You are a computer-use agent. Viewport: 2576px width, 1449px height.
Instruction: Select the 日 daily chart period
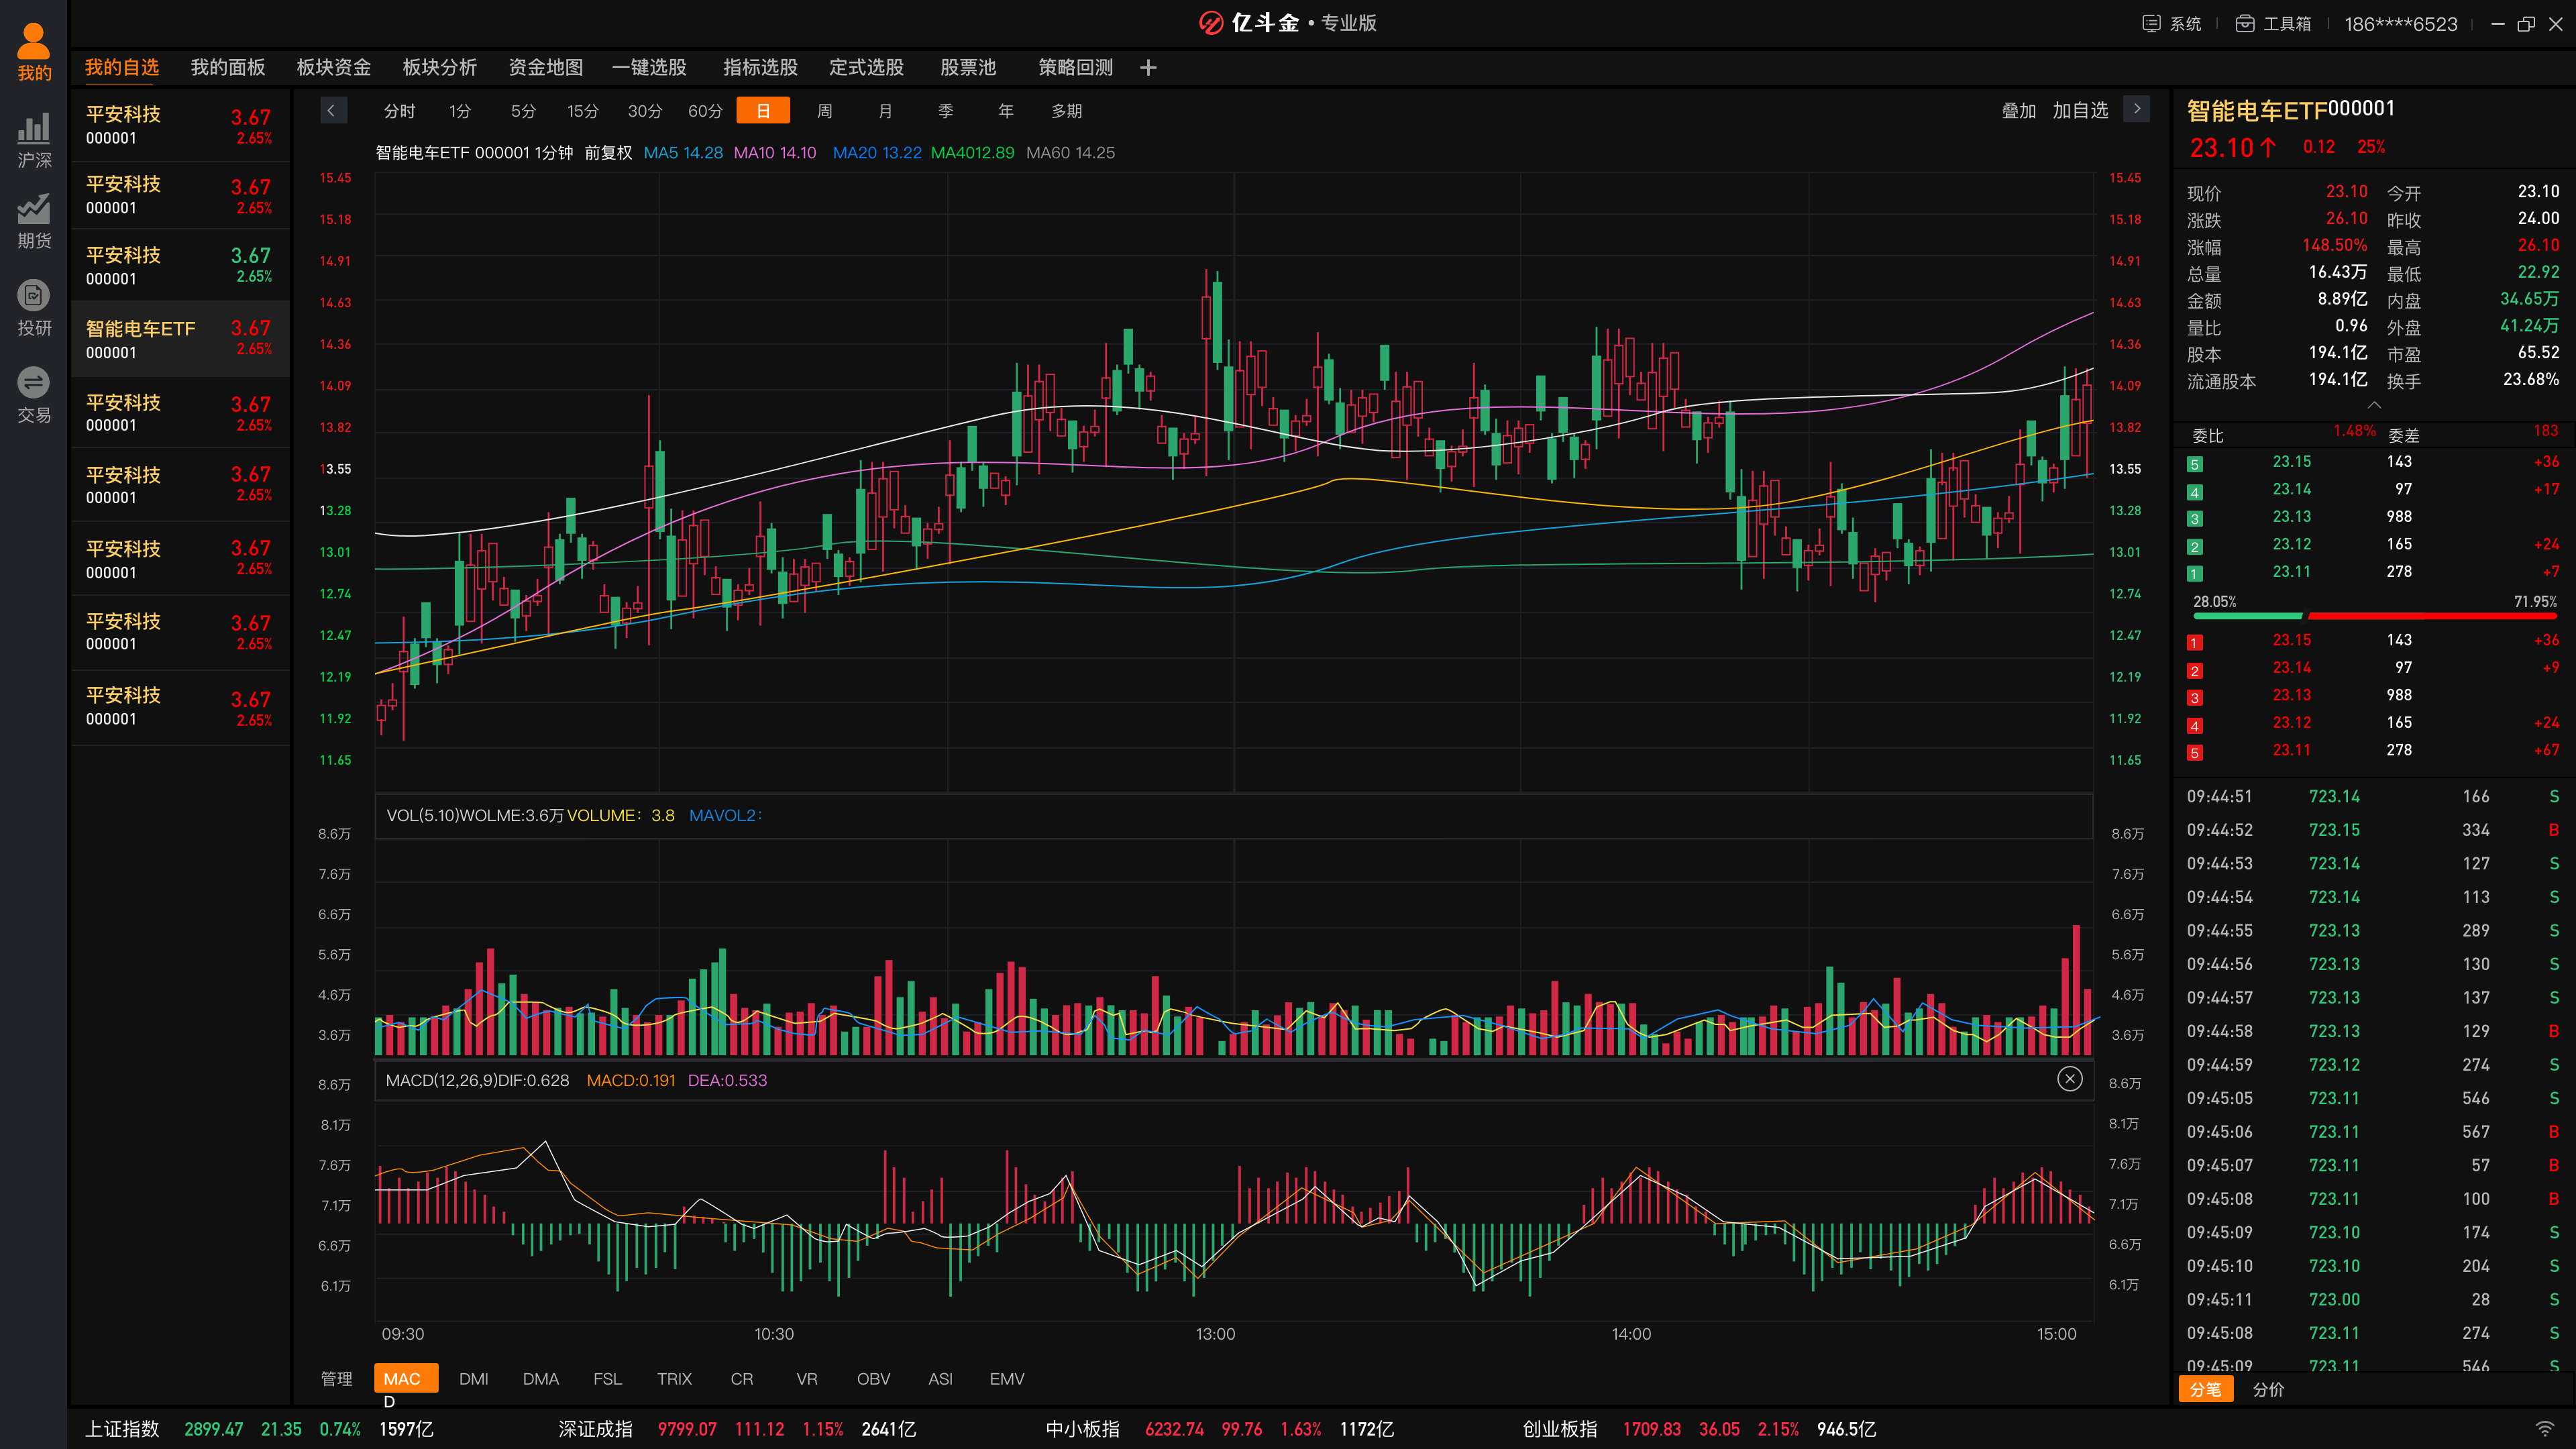(763, 110)
